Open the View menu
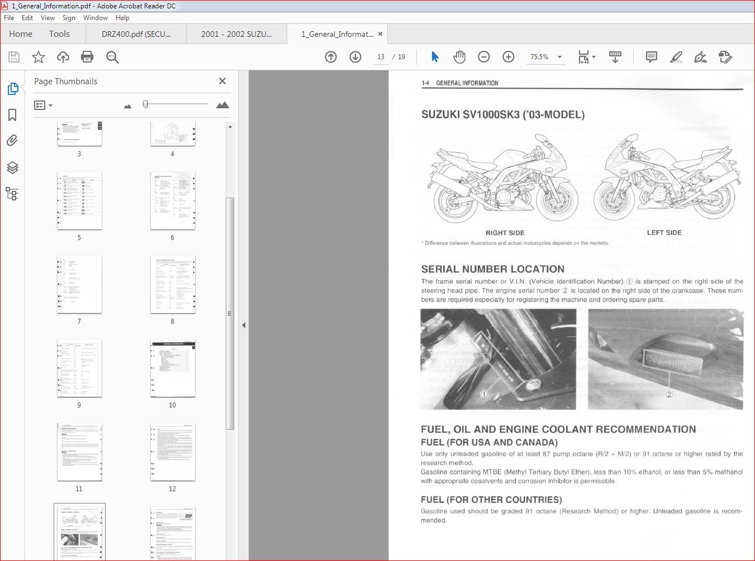This screenshot has width=755, height=561. tap(48, 18)
